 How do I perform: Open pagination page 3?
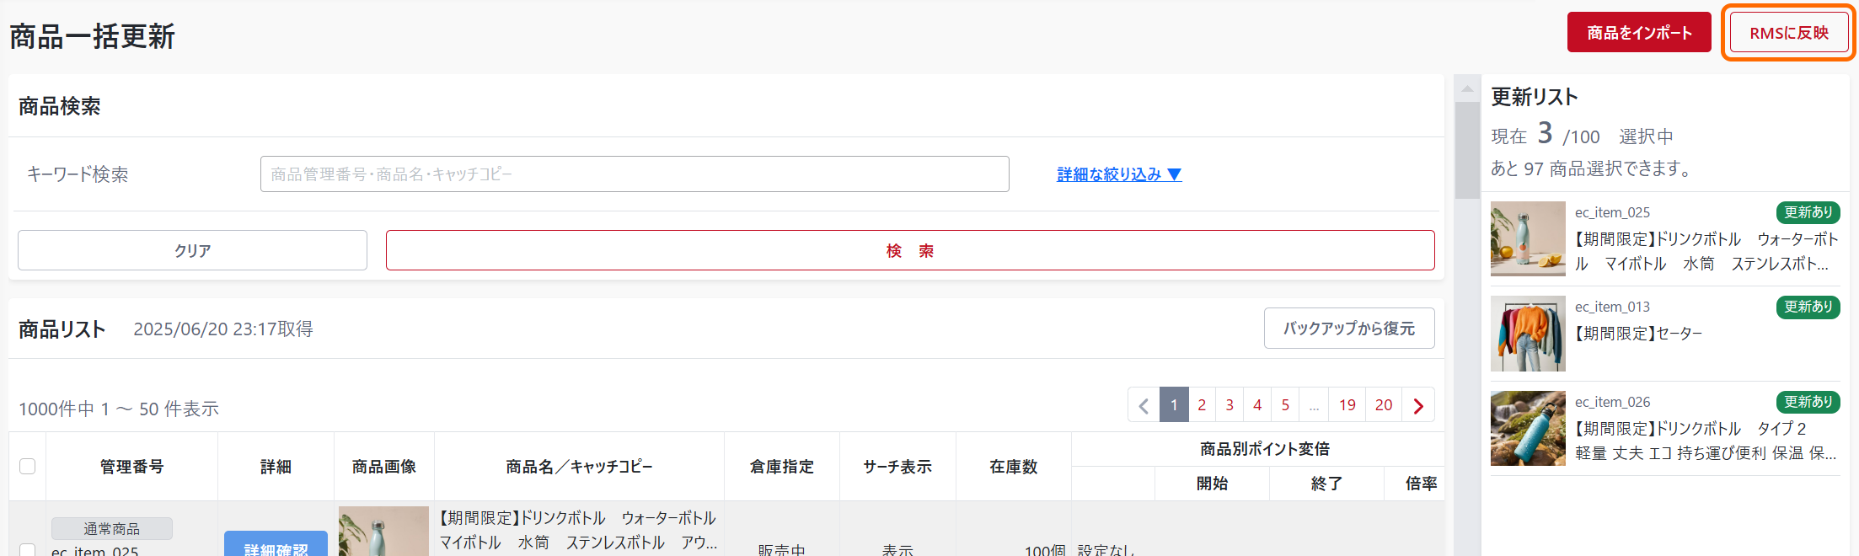(1230, 405)
